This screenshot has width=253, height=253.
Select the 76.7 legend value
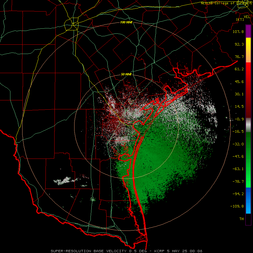click(x=239, y=57)
